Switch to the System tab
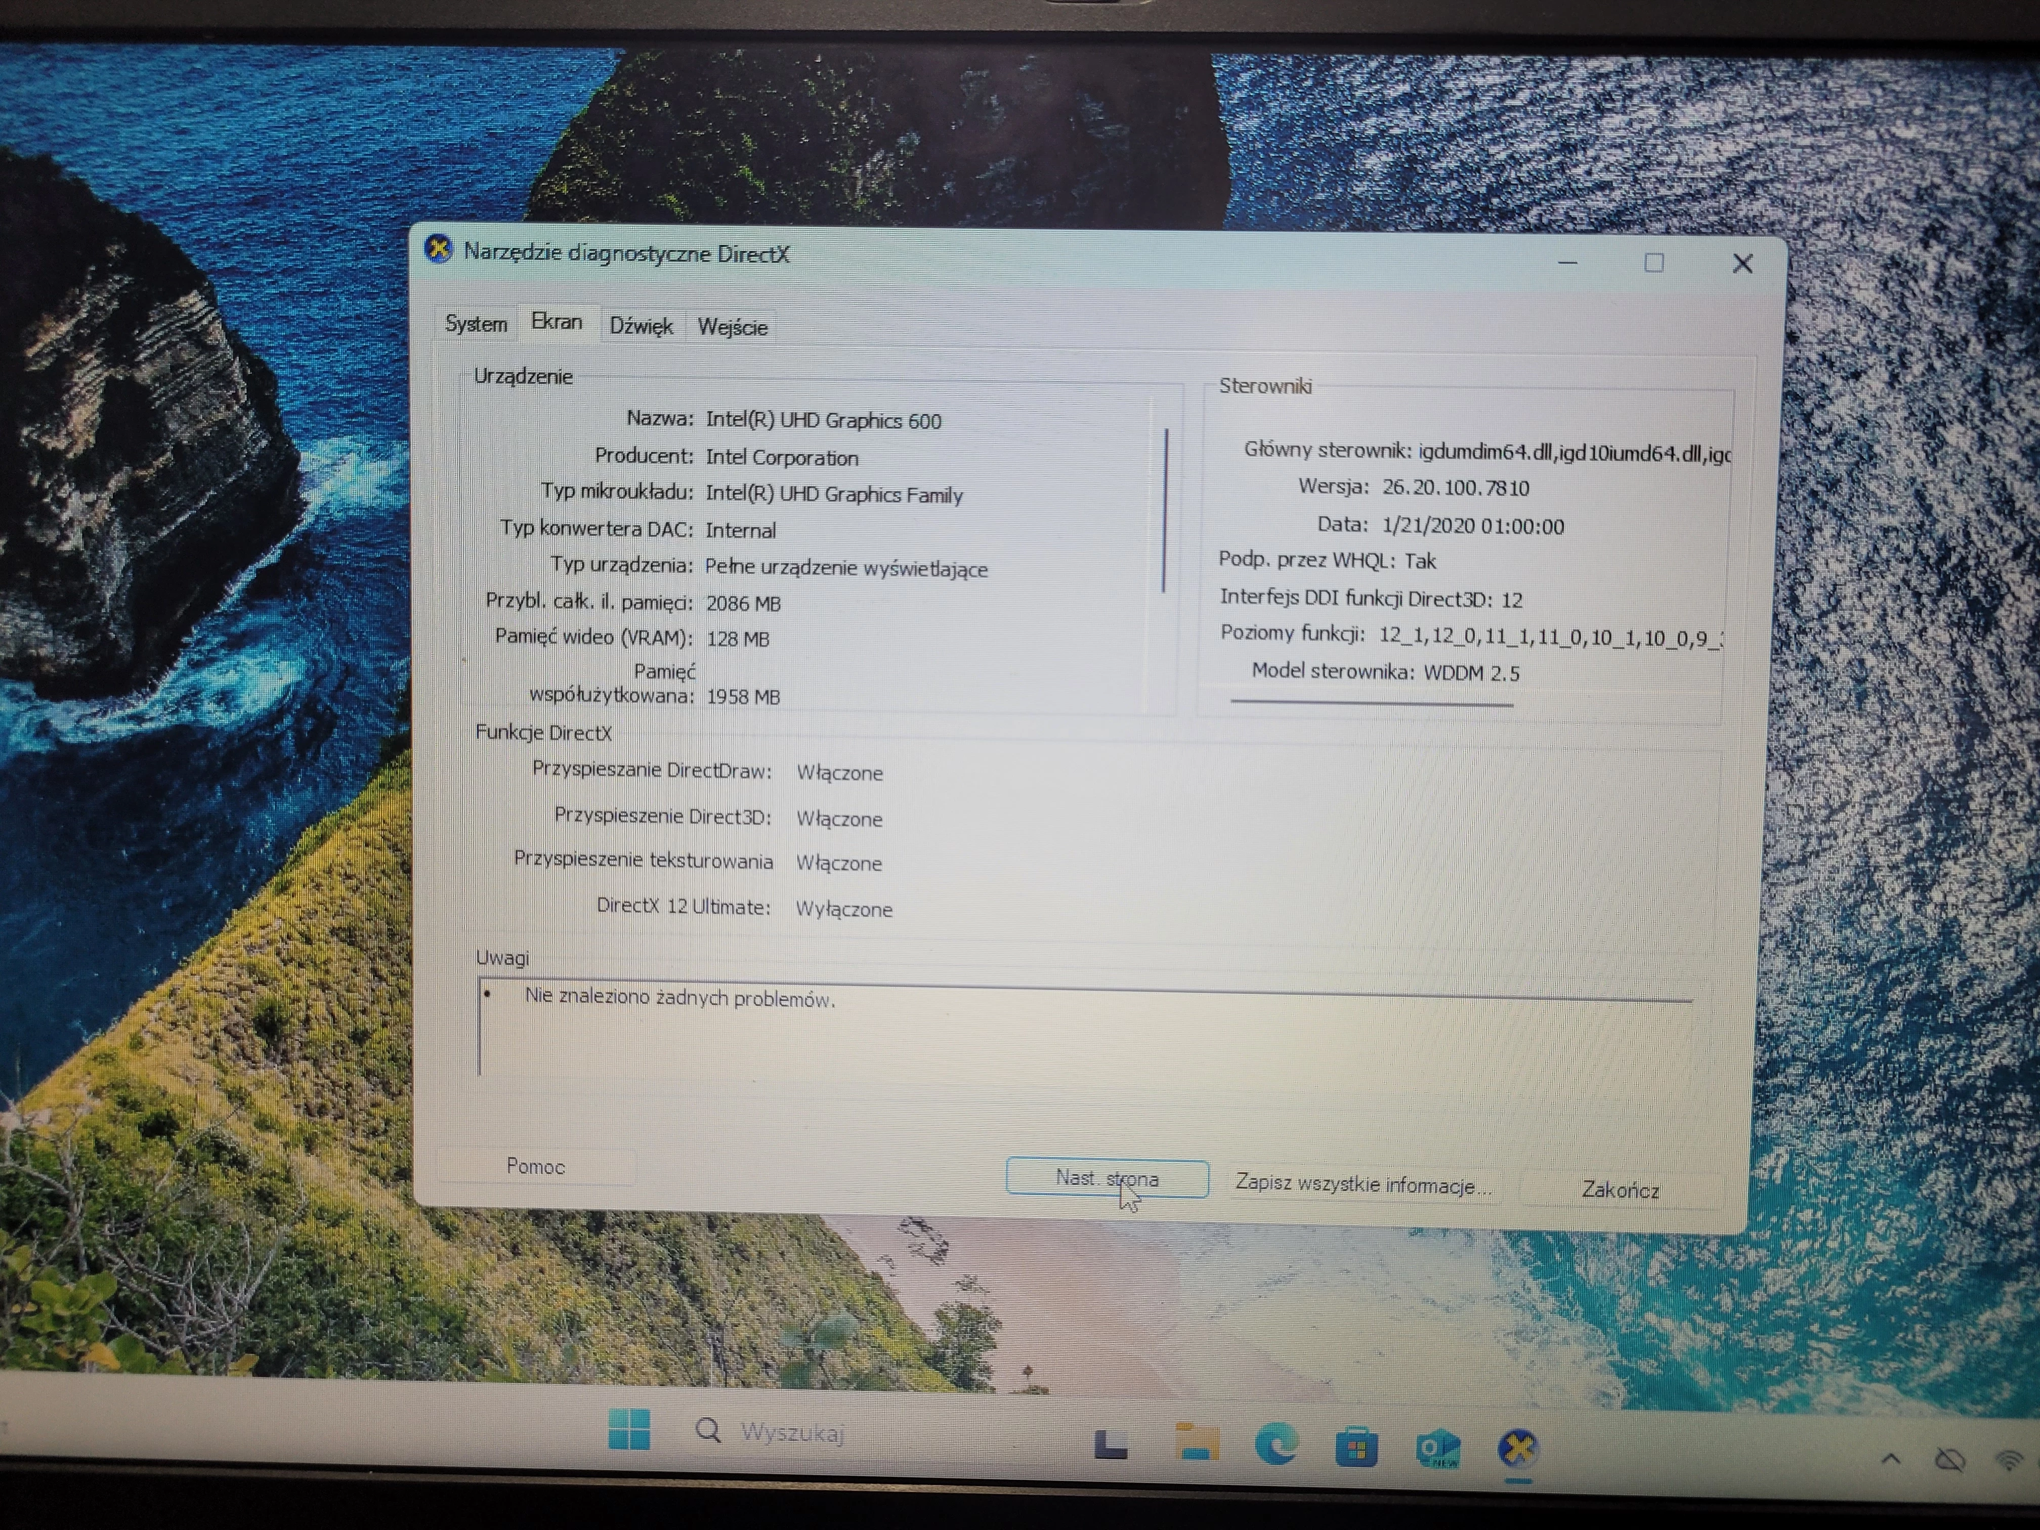Viewport: 2040px width, 1530px height. (476, 324)
